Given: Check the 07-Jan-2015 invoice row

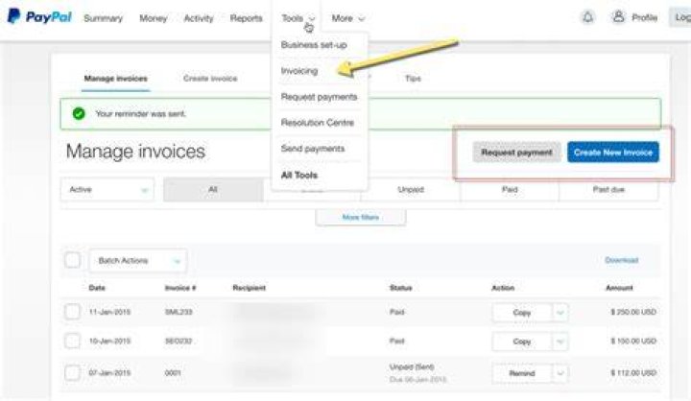Looking at the screenshot, I should tap(72, 373).
